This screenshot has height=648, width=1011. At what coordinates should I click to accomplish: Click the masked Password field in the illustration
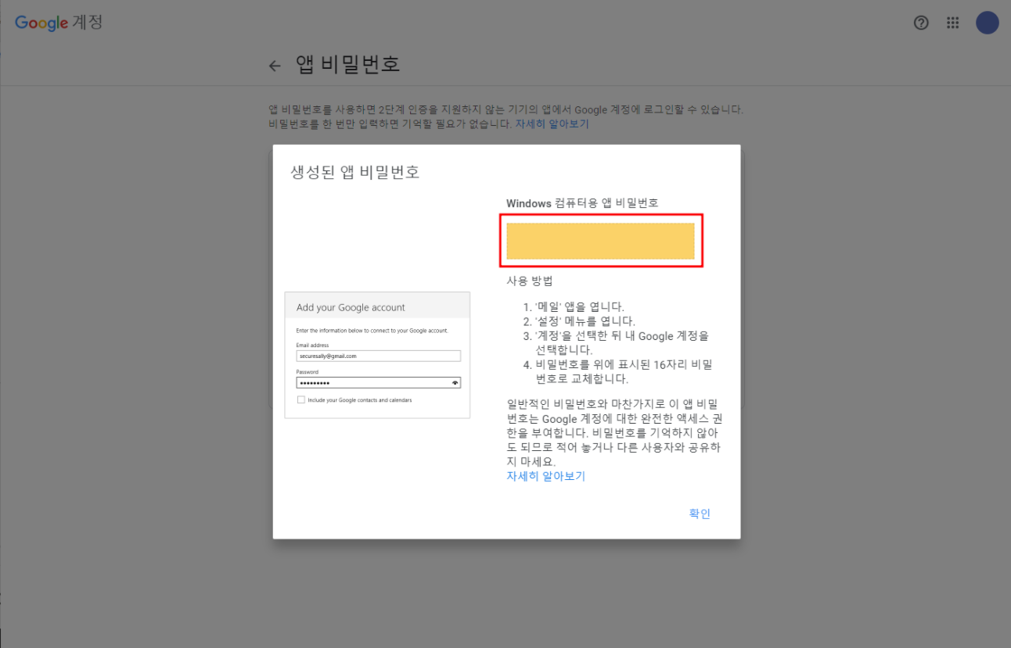[x=378, y=383]
